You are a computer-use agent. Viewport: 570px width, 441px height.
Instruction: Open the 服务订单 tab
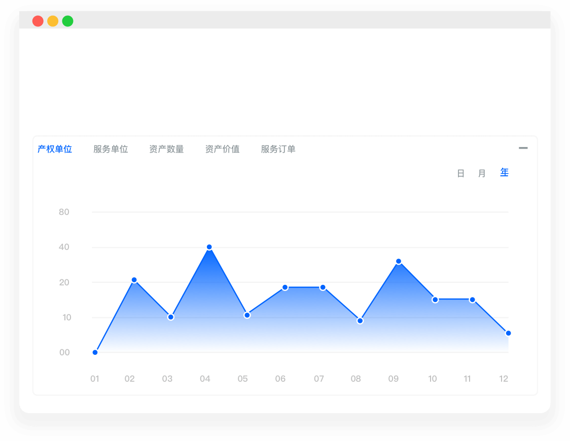[x=278, y=149]
